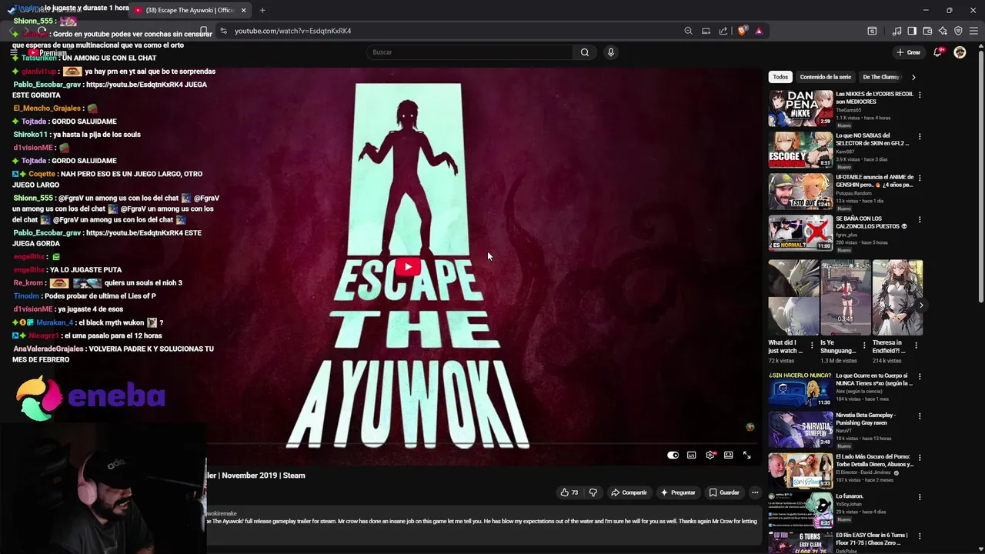Open options for Lado Más Oscuro video
Image resolution: width=985 pixels, height=554 pixels.
click(x=920, y=458)
